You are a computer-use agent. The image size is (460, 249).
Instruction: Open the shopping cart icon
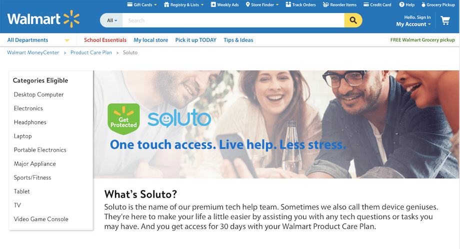pyautogui.click(x=445, y=20)
